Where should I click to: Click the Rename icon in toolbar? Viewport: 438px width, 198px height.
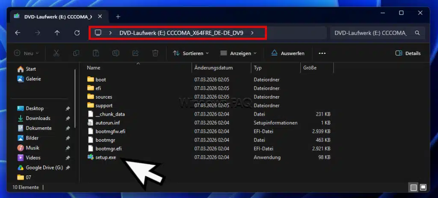(x=115, y=53)
